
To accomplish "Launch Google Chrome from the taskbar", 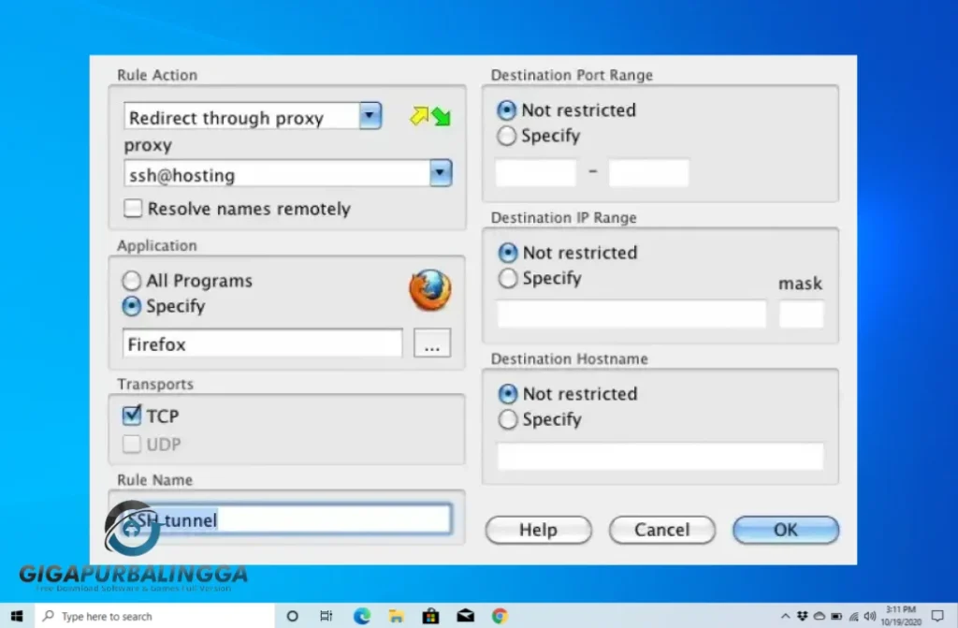I will pyautogui.click(x=500, y=616).
